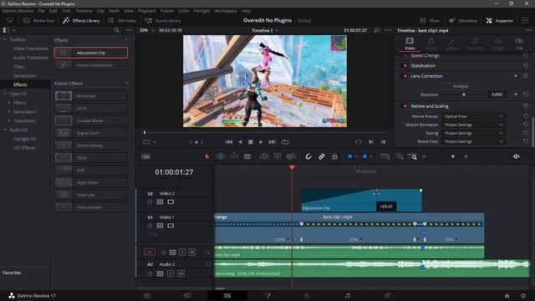The image size is (535, 301).
Task: Click the Detail Zoom icon
Action: 399,156
